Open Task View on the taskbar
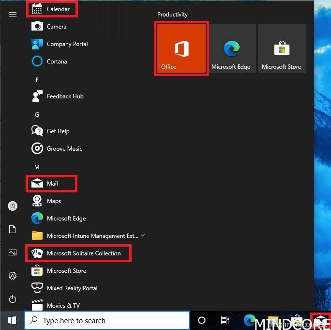 pos(225,320)
